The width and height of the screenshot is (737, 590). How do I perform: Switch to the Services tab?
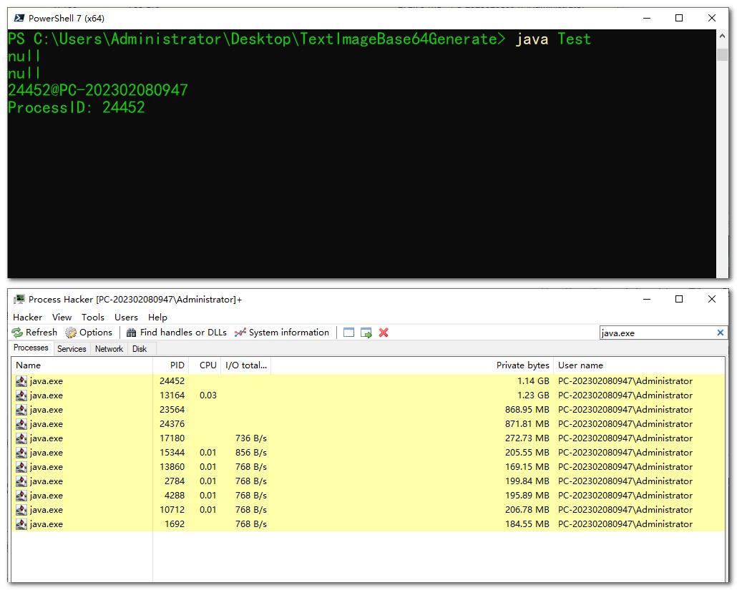tap(72, 349)
